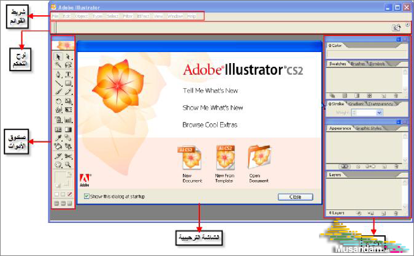Select the Blend tool
The image size is (414, 256).
tap(68, 138)
